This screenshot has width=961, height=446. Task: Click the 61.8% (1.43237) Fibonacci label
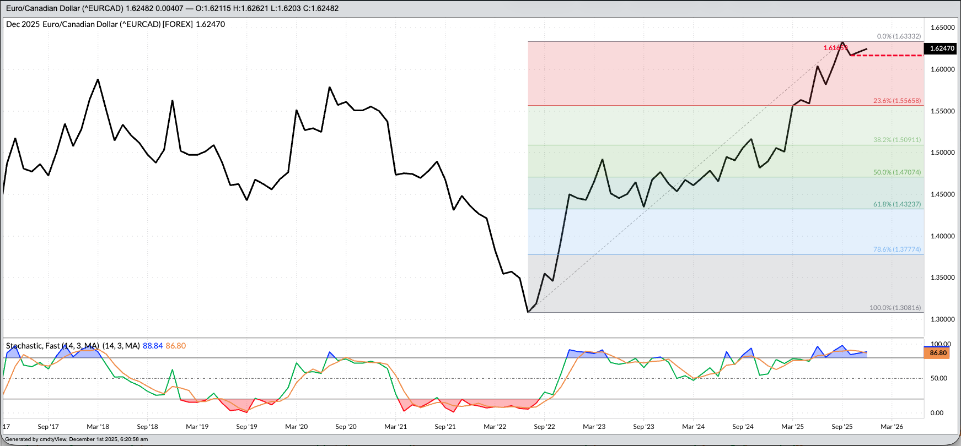[896, 204]
